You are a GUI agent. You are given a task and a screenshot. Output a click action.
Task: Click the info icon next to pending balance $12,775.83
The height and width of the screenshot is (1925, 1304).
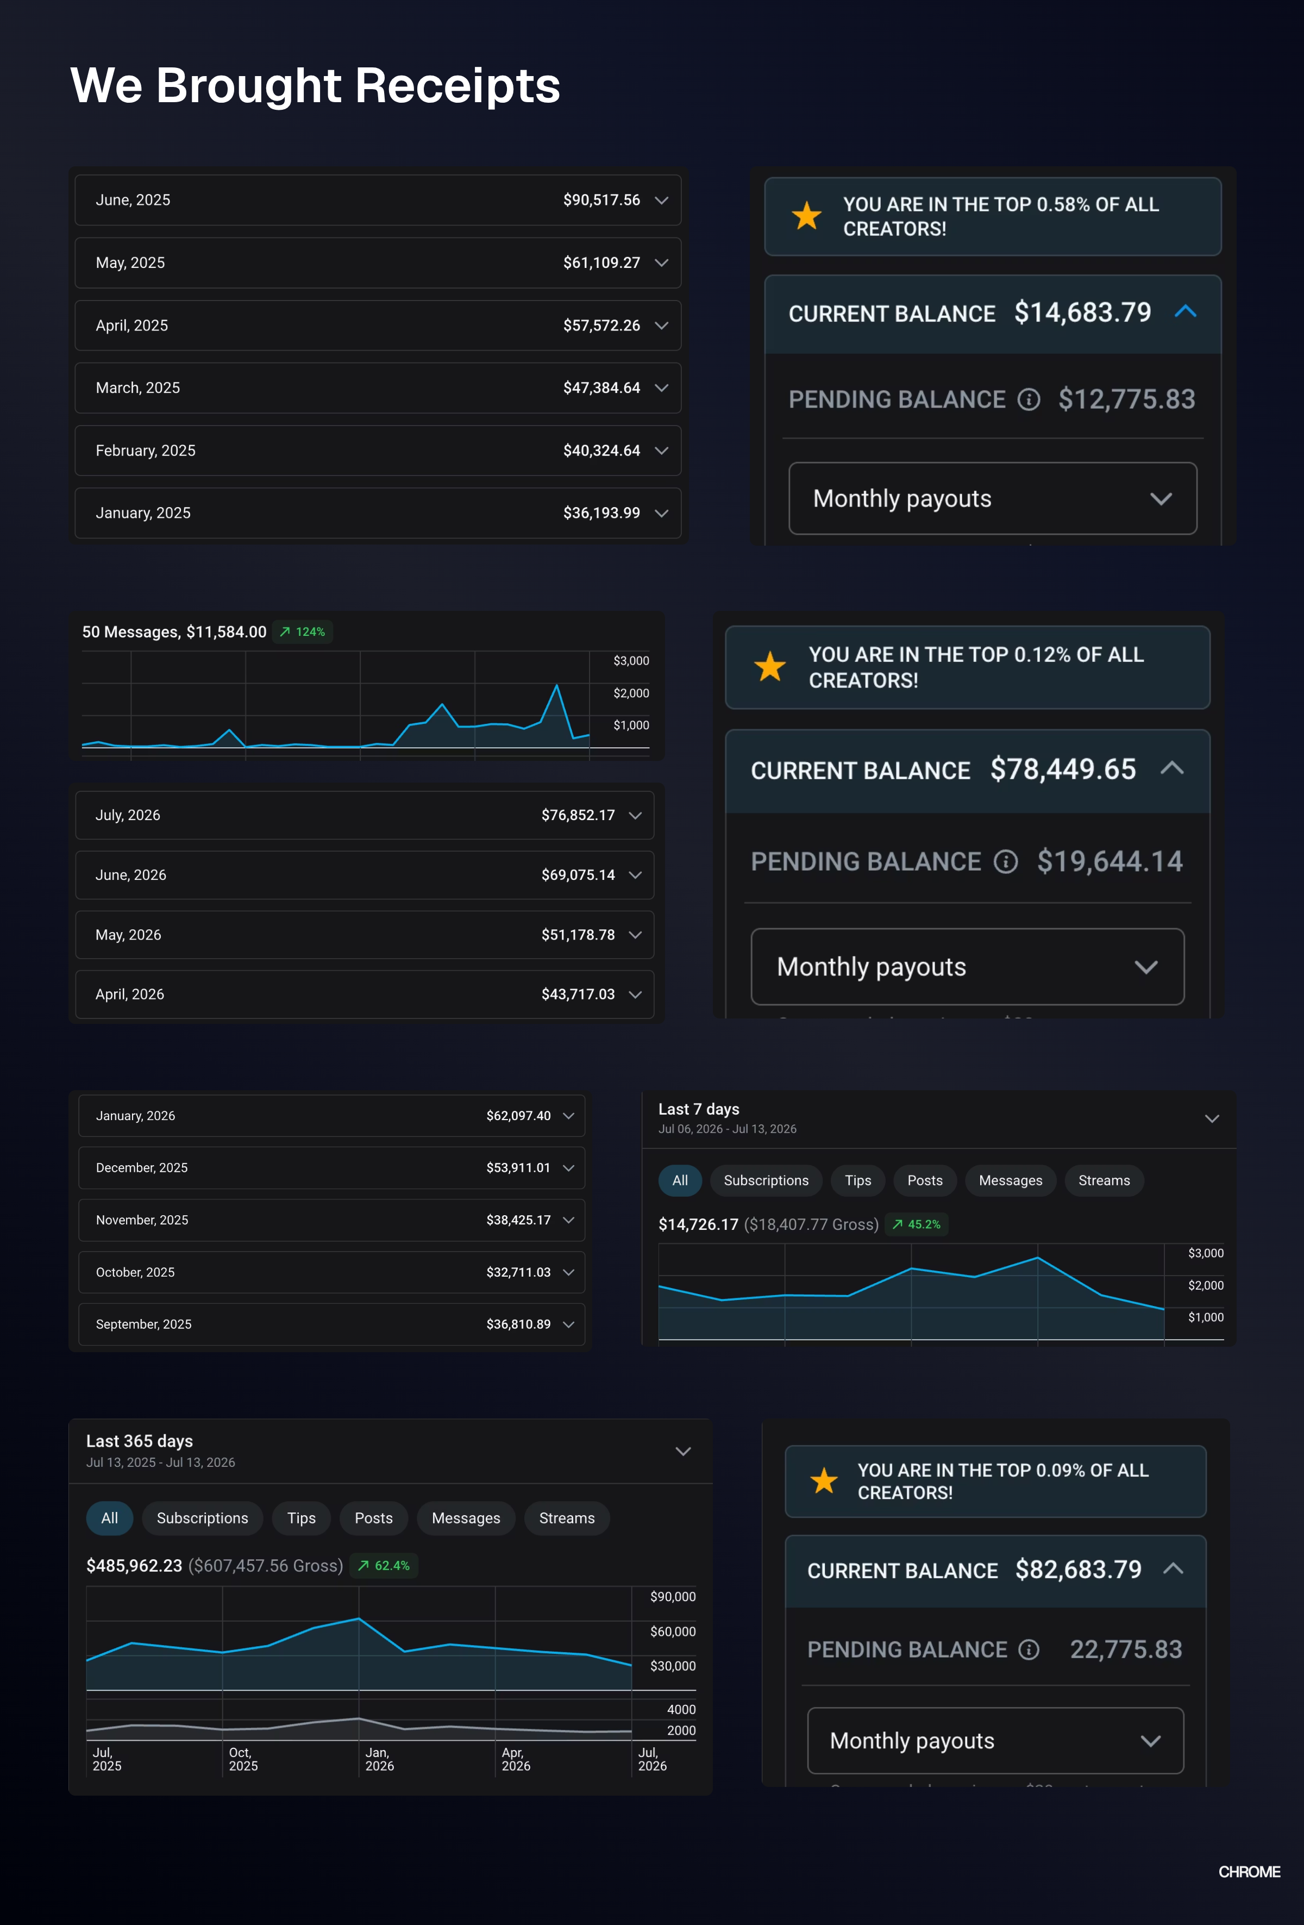[1029, 400]
